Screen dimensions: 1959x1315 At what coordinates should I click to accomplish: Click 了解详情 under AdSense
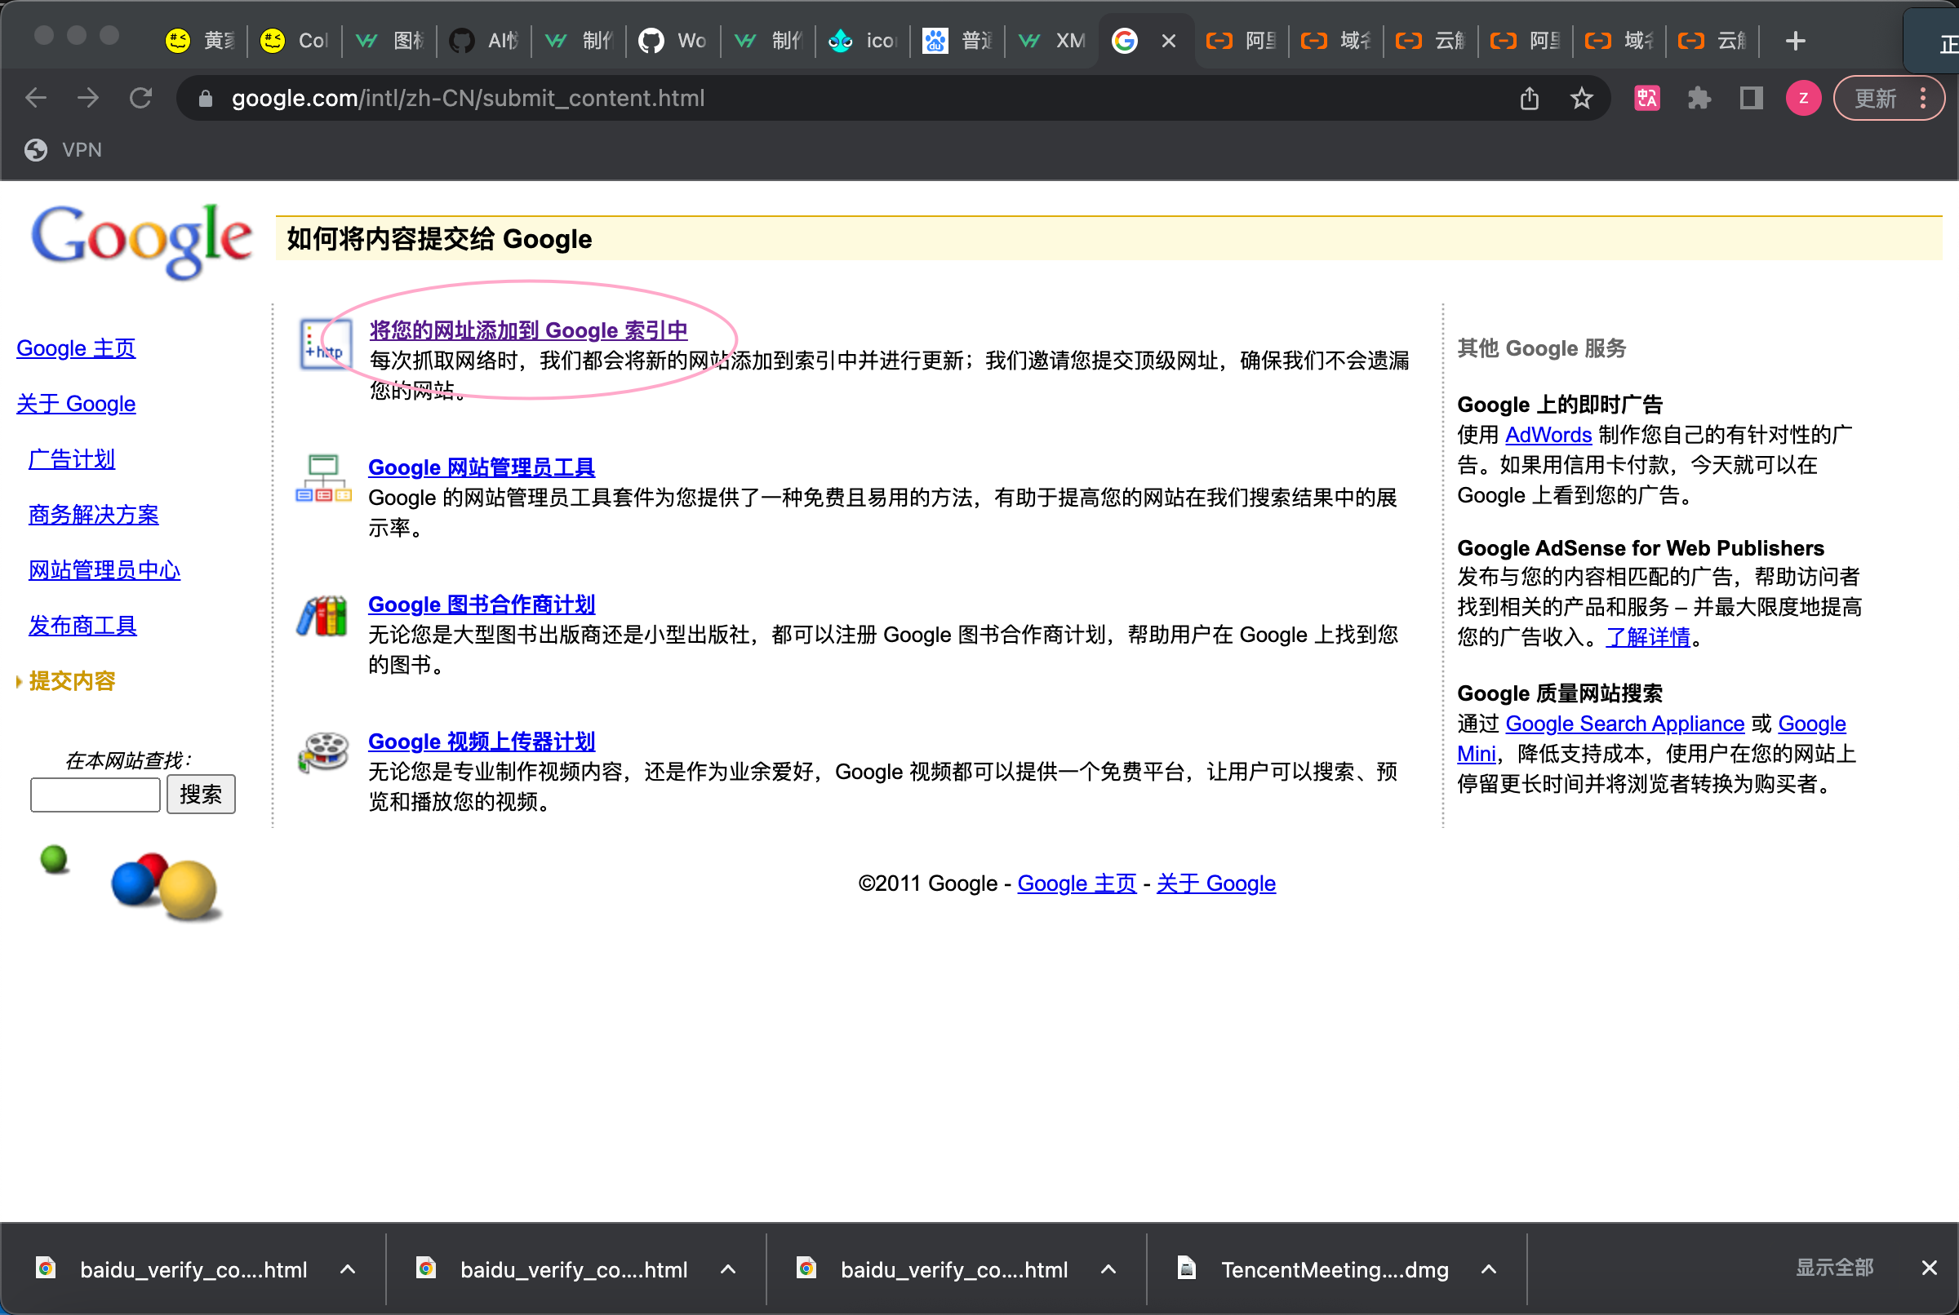click(x=1648, y=637)
